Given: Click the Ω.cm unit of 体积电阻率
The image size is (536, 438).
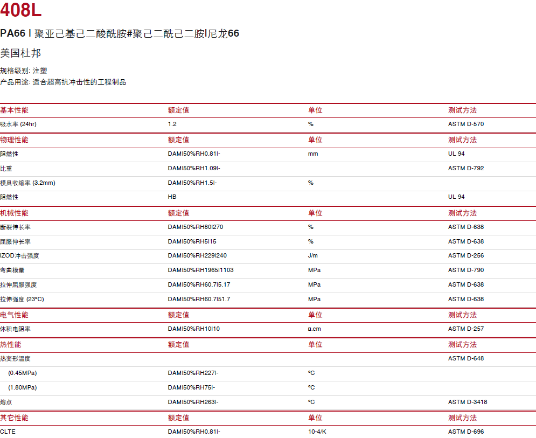Looking at the screenshot, I should 315,329.
